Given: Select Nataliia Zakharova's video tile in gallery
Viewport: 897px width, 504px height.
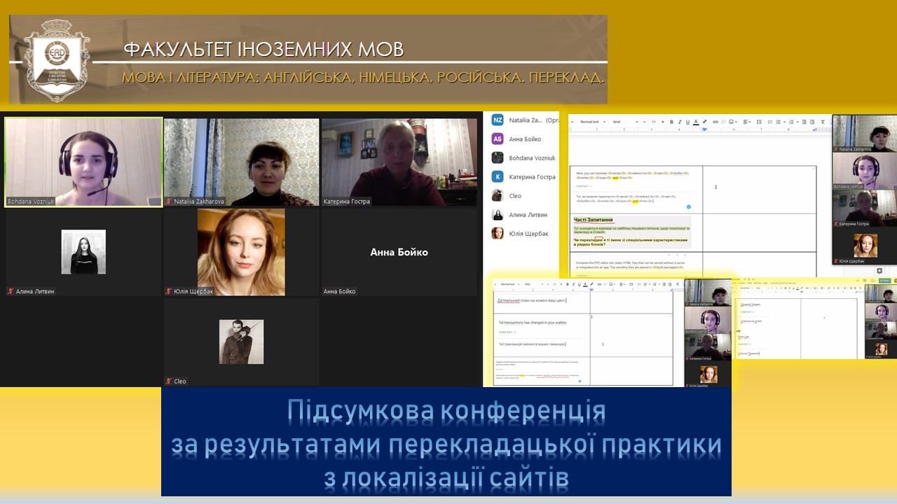Looking at the screenshot, I should click(242, 162).
